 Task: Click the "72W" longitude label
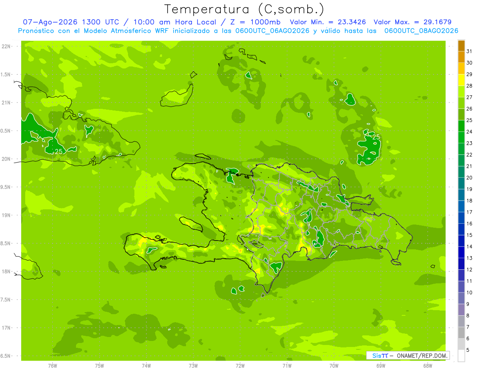pyautogui.click(x=240, y=366)
